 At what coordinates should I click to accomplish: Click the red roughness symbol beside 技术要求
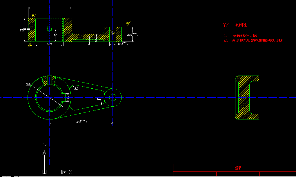(x=226, y=25)
